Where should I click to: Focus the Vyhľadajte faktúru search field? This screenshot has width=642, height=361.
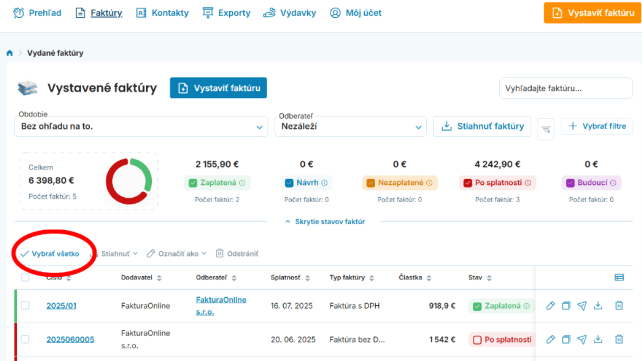(x=565, y=88)
